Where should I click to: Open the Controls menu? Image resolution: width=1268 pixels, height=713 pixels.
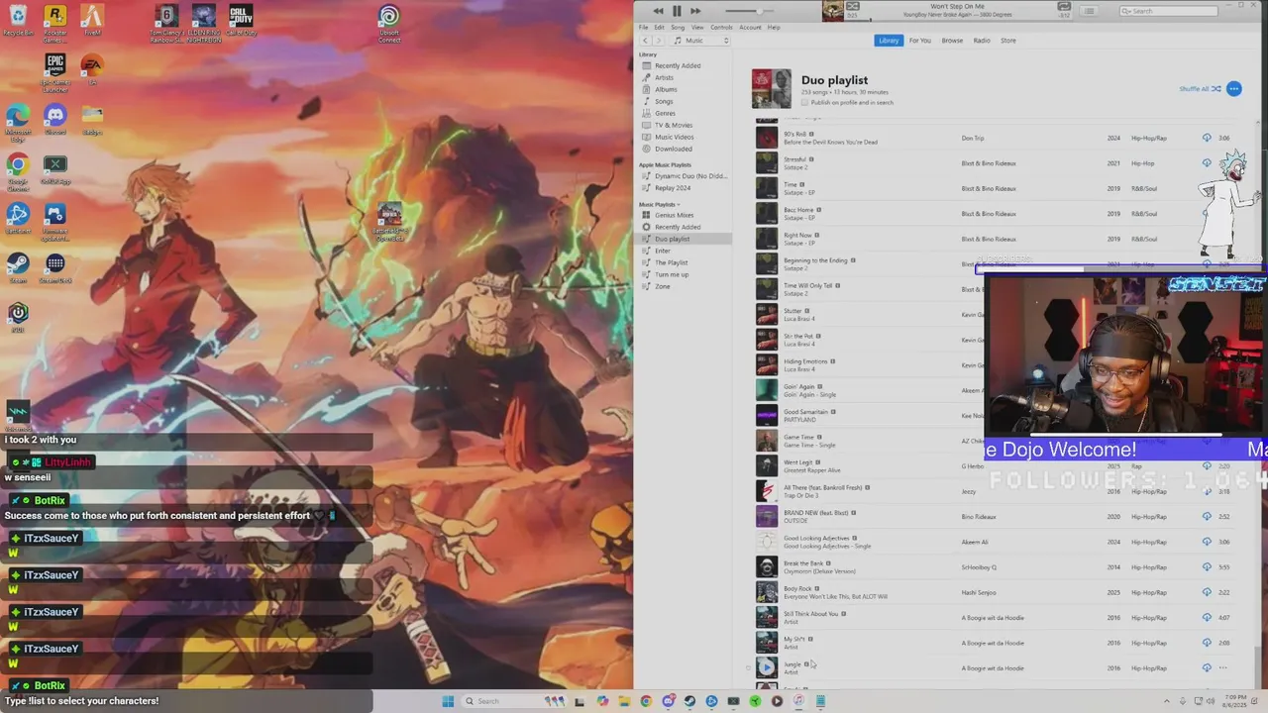721,27
